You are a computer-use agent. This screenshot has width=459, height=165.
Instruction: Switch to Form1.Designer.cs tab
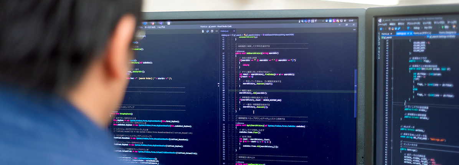[448, 33]
